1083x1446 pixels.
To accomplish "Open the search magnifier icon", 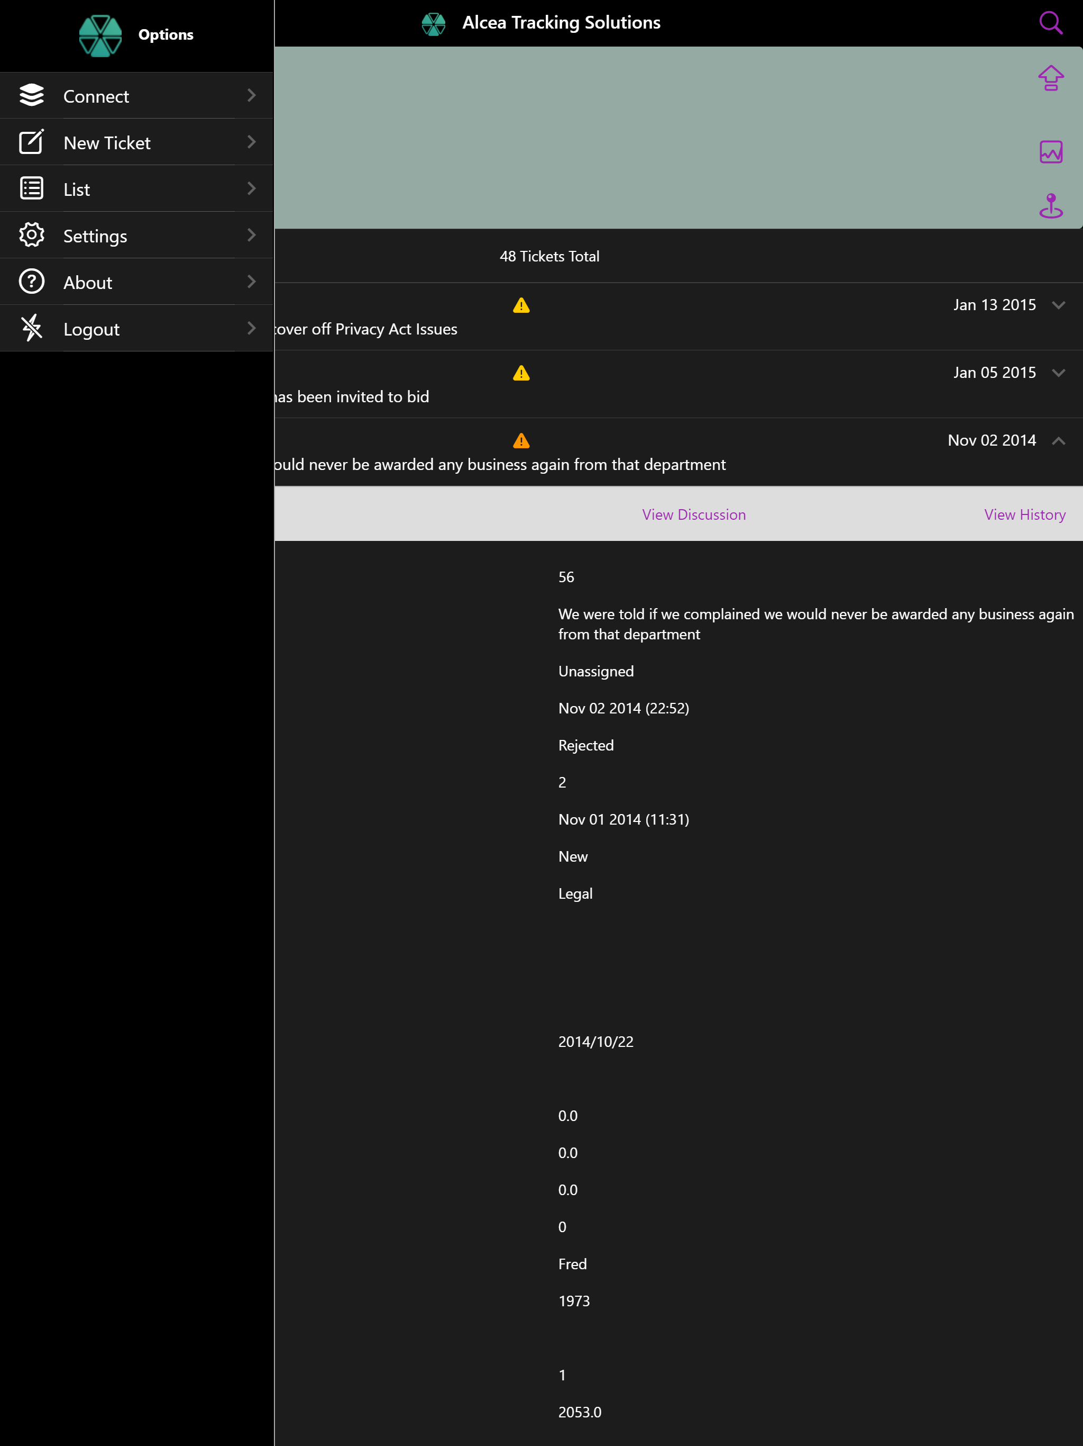I will (1050, 23).
